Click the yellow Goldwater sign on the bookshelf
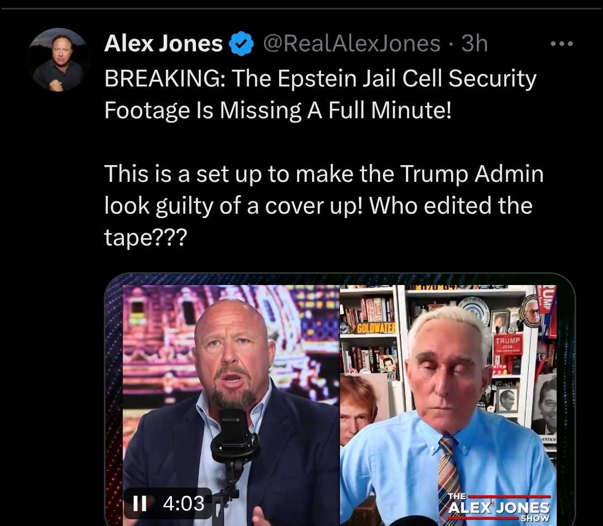The width and height of the screenshot is (603, 526). (x=376, y=328)
